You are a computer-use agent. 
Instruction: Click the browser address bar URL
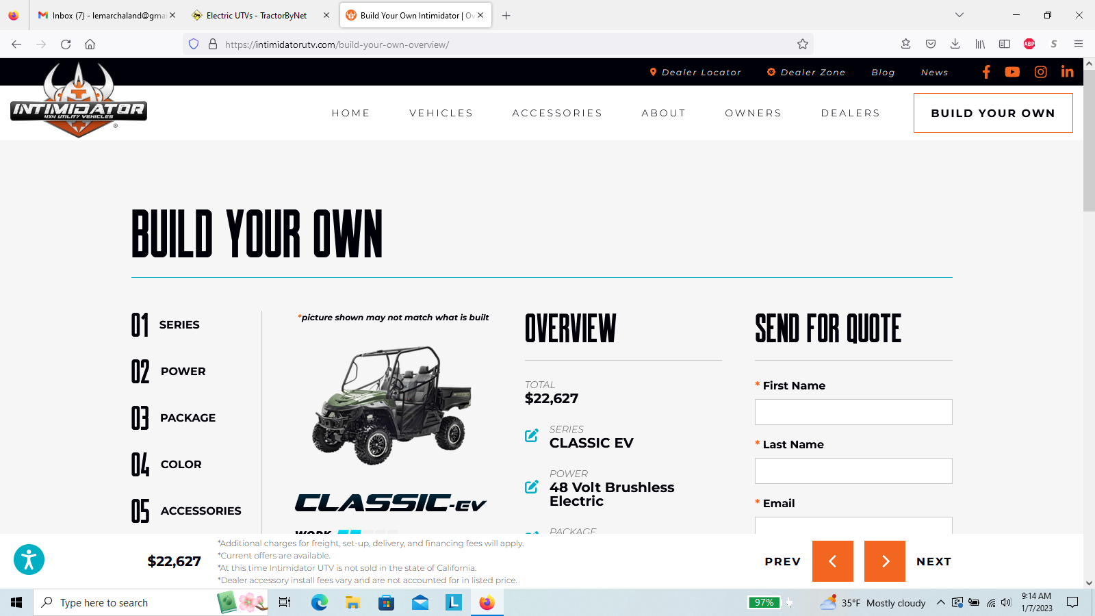point(337,44)
